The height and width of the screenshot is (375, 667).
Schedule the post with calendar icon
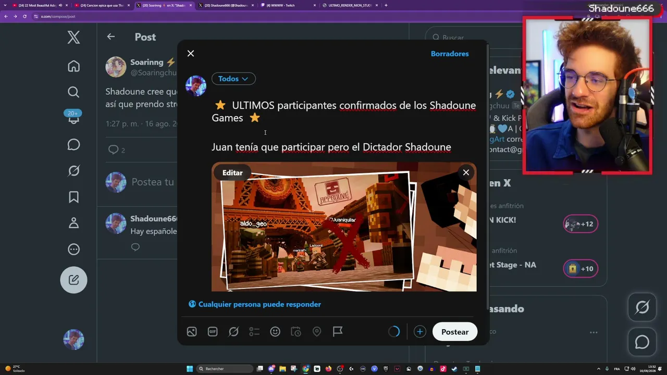(x=296, y=332)
